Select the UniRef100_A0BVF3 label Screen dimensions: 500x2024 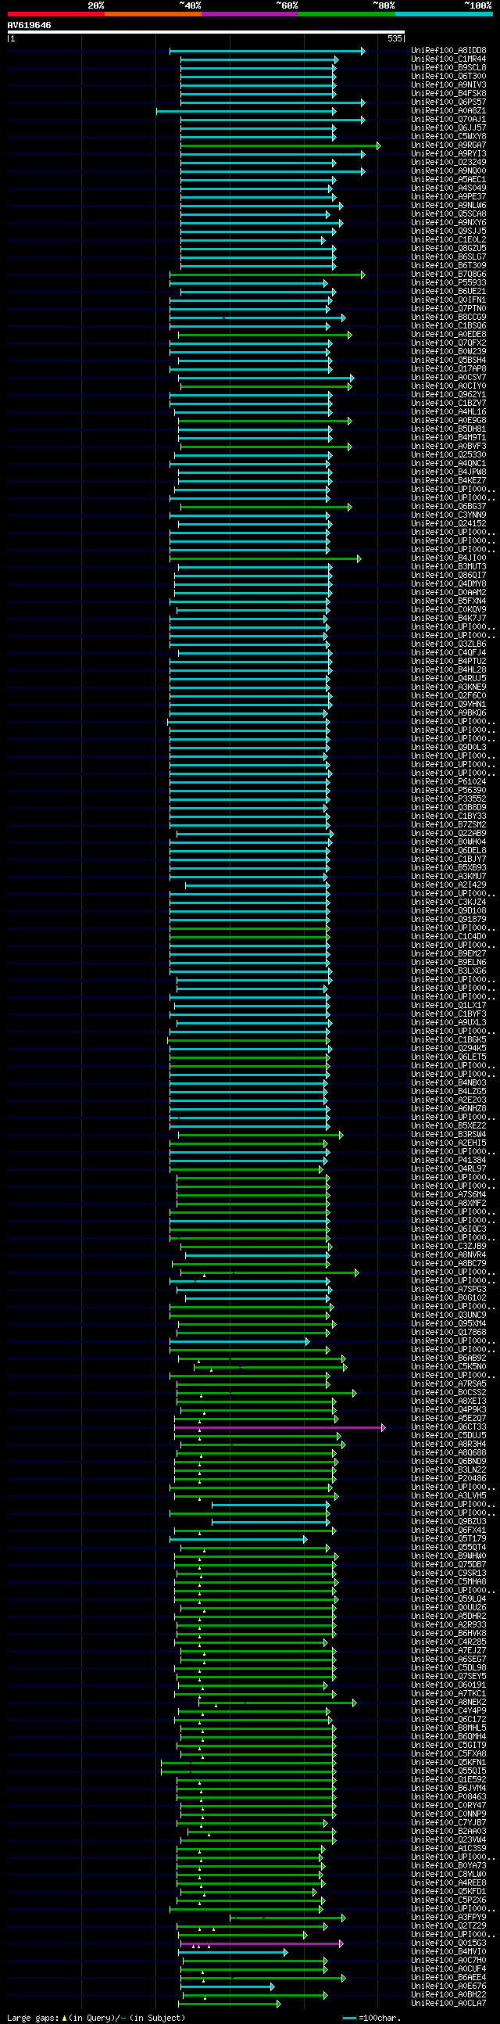pyautogui.click(x=448, y=447)
